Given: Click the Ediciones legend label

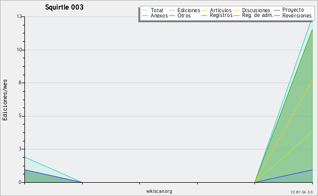Looking at the screenshot, I should pyautogui.click(x=189, y=10).
